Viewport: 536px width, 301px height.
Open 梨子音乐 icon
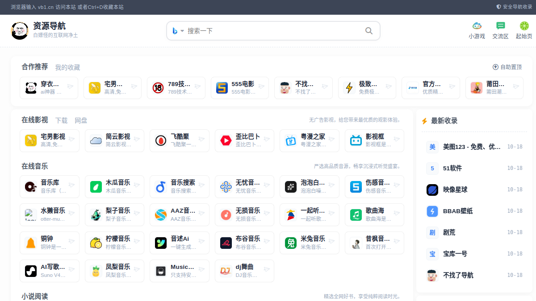tap(96, 214)
